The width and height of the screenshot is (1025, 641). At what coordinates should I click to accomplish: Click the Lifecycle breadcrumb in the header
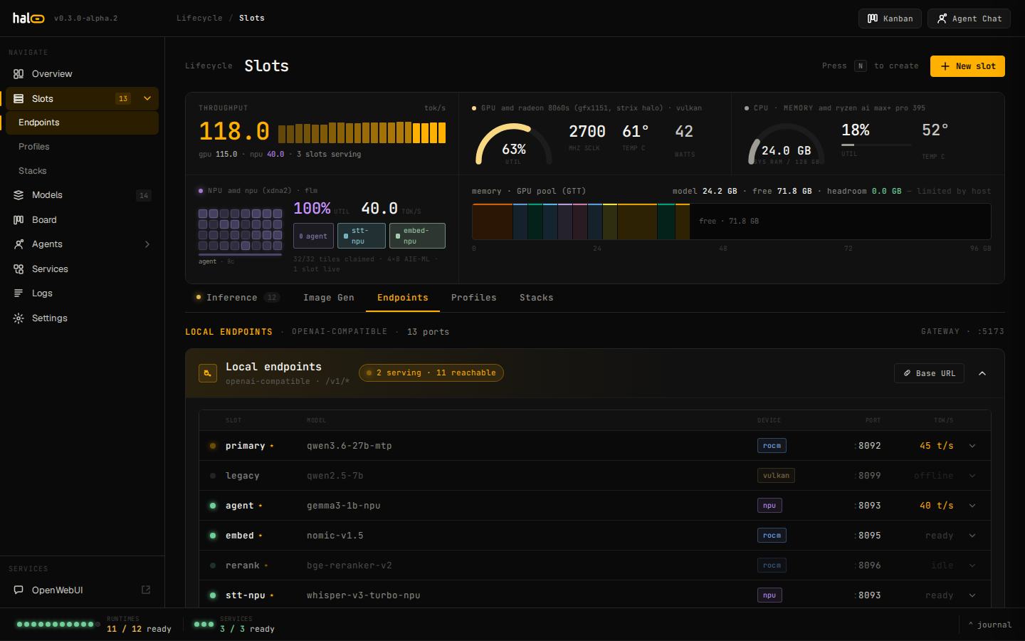pos(199,19)
